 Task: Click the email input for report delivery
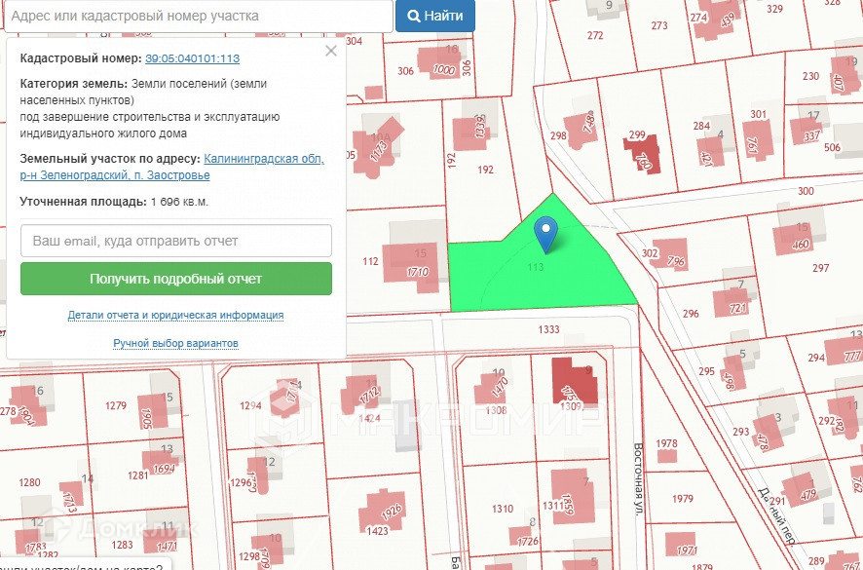click(176, 241)
